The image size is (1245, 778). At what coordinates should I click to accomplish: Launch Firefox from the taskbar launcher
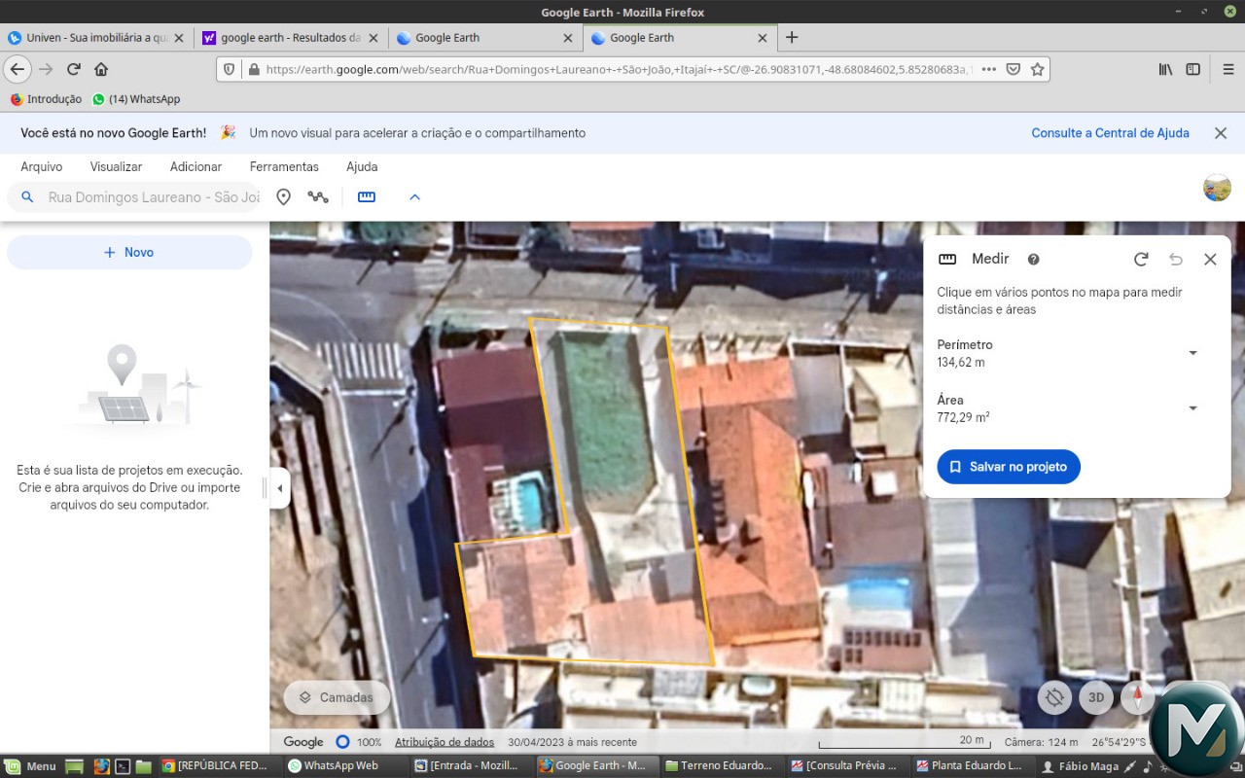click(x=101, y=766)
